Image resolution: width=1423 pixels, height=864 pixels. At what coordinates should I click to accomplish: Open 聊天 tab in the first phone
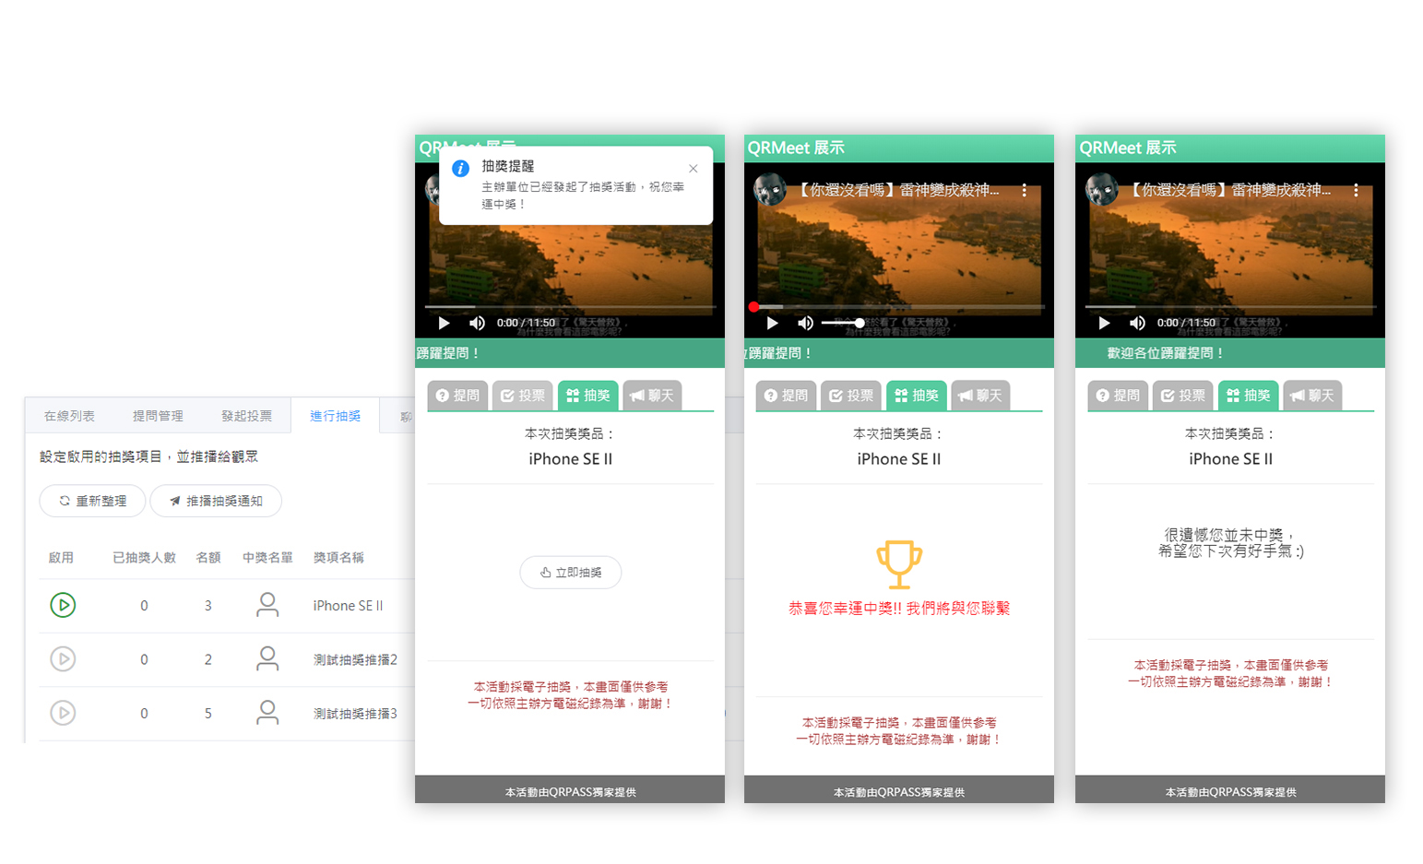tap(652, 396)
